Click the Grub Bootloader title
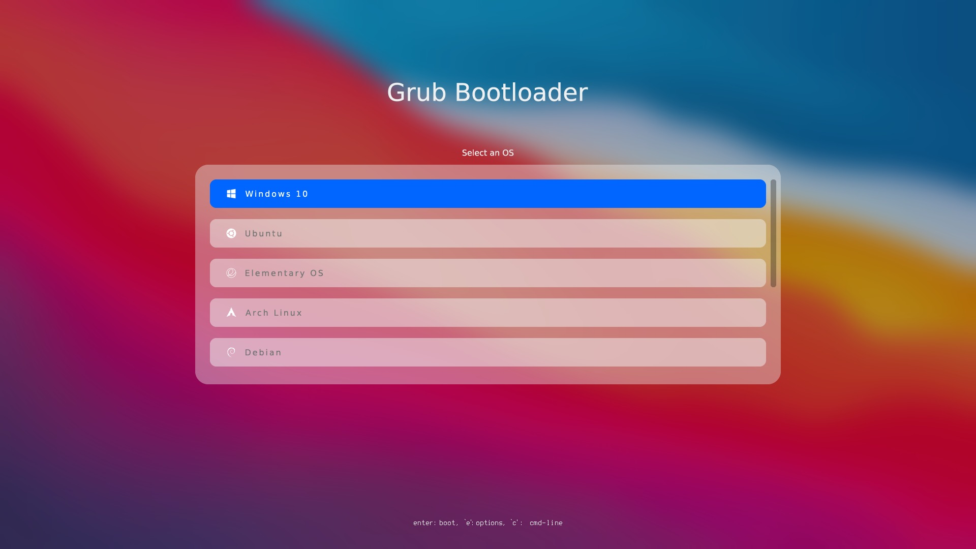The image size is (976, 549). pos(487,93)
